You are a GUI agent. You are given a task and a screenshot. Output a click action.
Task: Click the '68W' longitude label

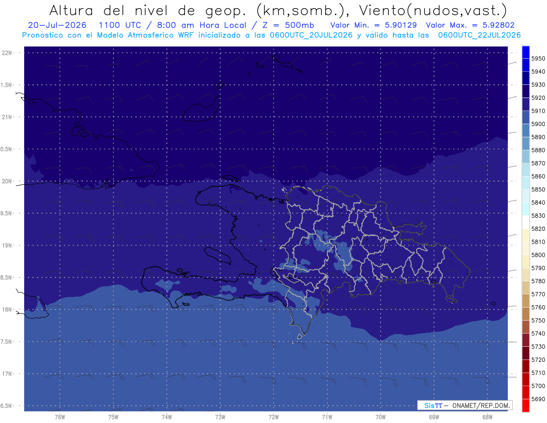pyautogui.click(x=487, y=417)
